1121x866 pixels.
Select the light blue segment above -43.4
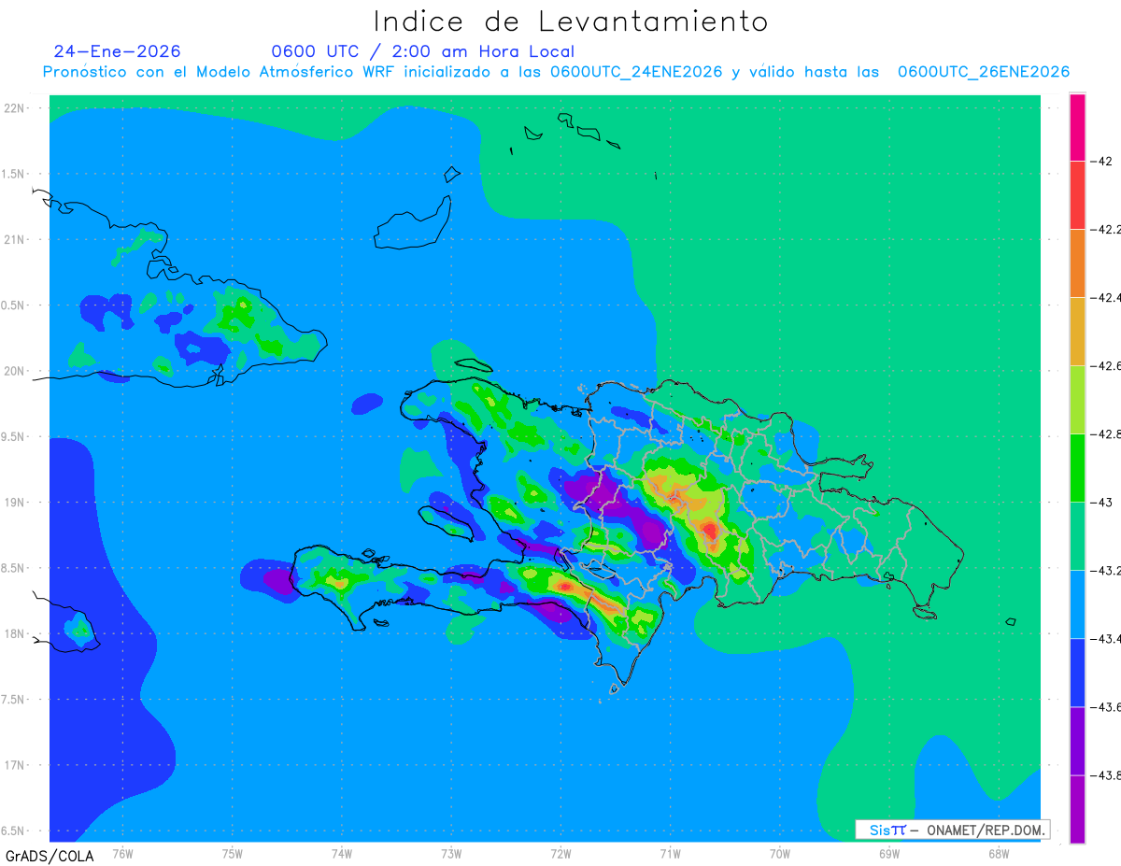click(1077, 604)
